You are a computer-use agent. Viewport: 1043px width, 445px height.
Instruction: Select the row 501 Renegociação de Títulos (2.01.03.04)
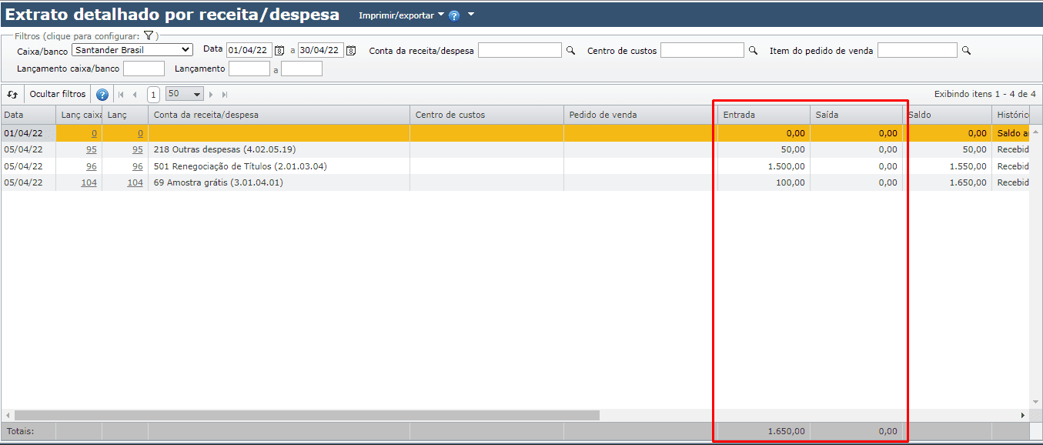(515, 166)
